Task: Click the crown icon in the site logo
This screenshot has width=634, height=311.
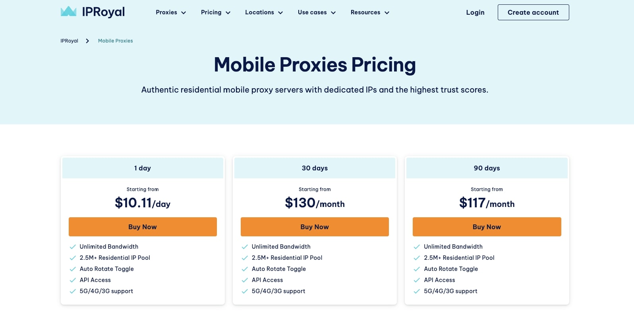Action: tap(68, 12)
